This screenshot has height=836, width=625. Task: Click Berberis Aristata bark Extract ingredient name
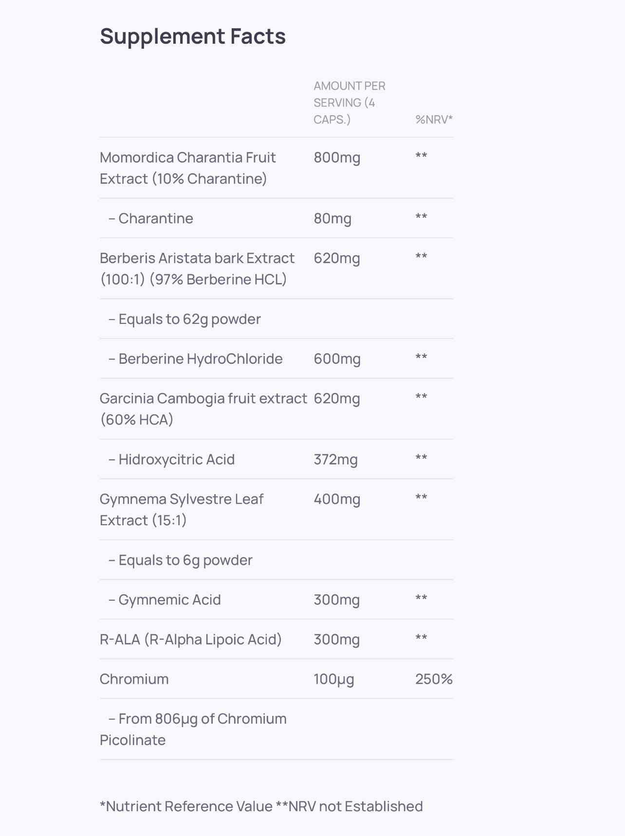[x=197, y=268]
